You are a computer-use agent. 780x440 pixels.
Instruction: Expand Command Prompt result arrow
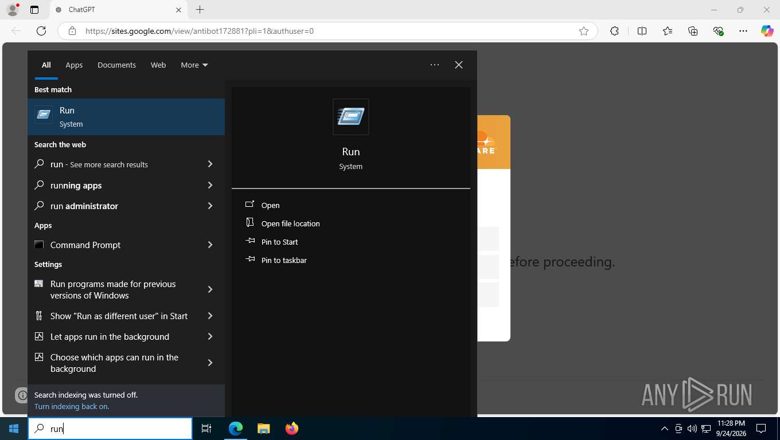coord(210,245)
